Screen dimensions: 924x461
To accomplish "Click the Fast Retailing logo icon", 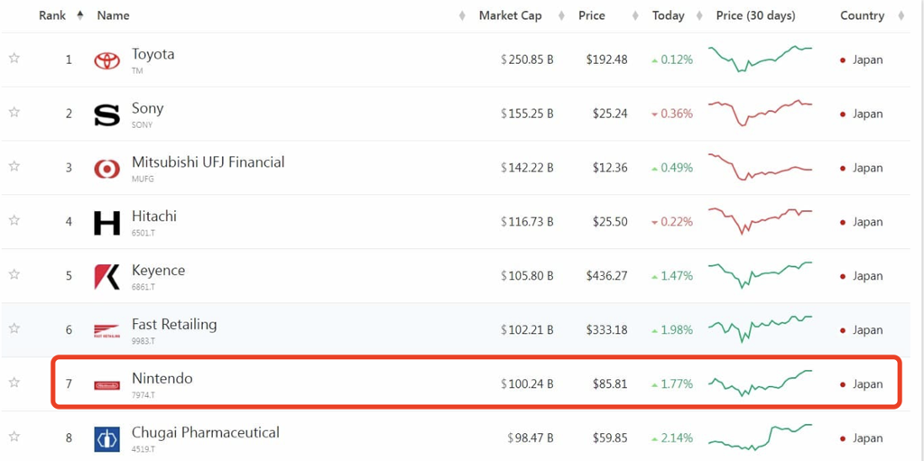I will 106,331.
